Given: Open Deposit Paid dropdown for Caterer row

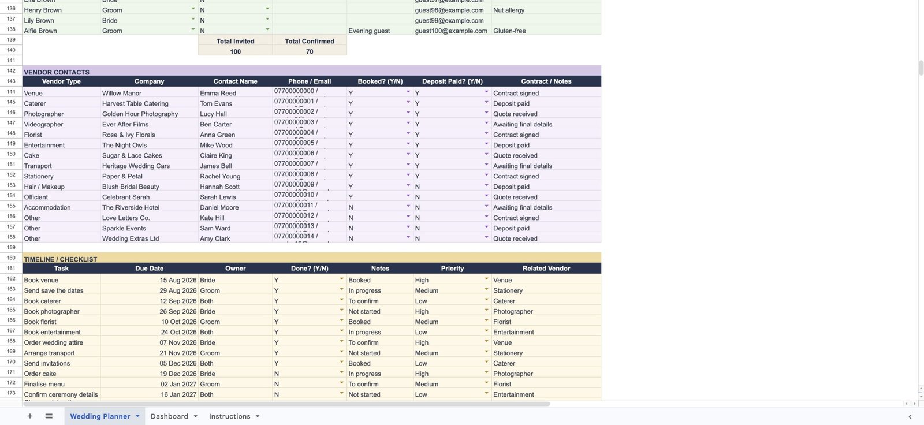Looking at the screenshot, I should [486, 102].
